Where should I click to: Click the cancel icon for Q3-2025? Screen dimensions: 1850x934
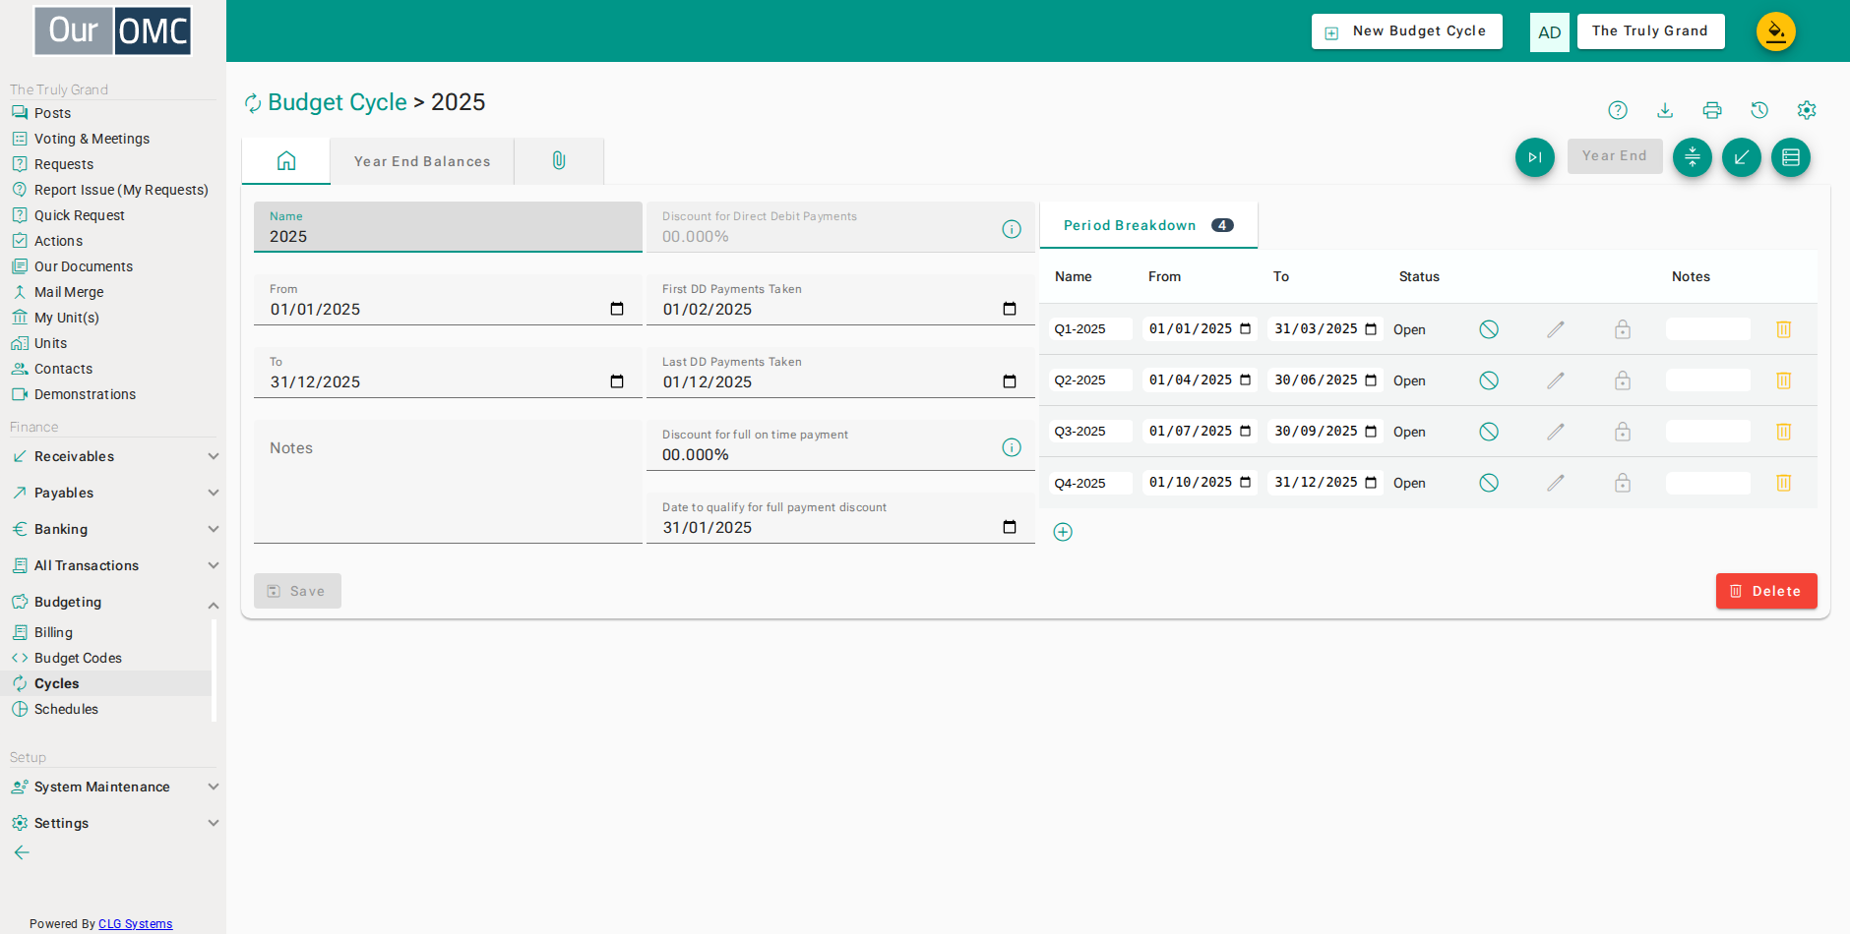click(1489, 432)
